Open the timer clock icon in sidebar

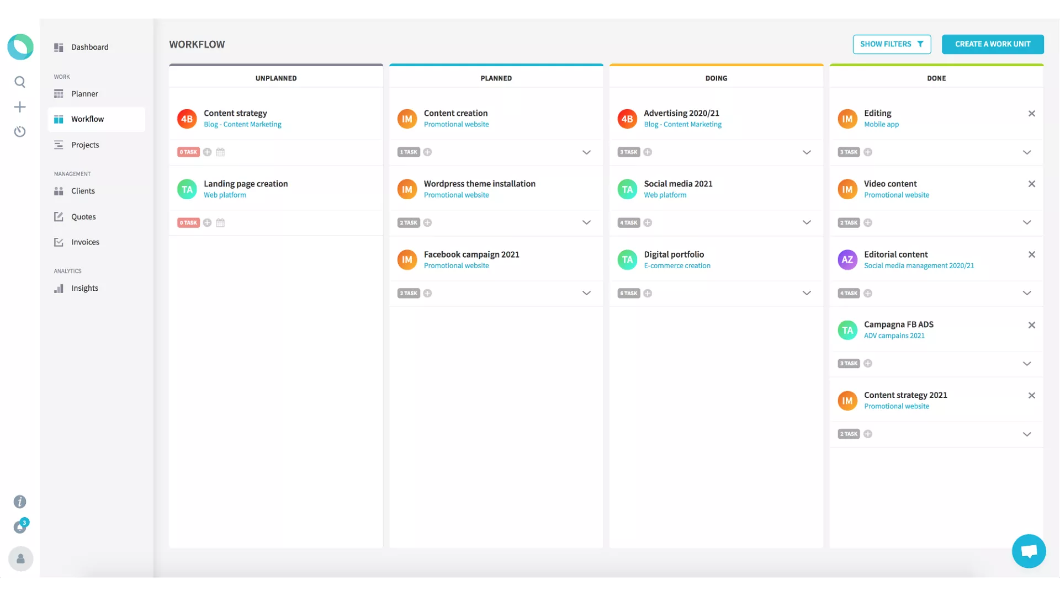coord(20,131)
